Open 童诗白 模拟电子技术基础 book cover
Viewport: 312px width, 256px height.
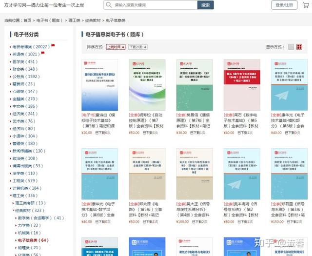[x=99, y=85]
